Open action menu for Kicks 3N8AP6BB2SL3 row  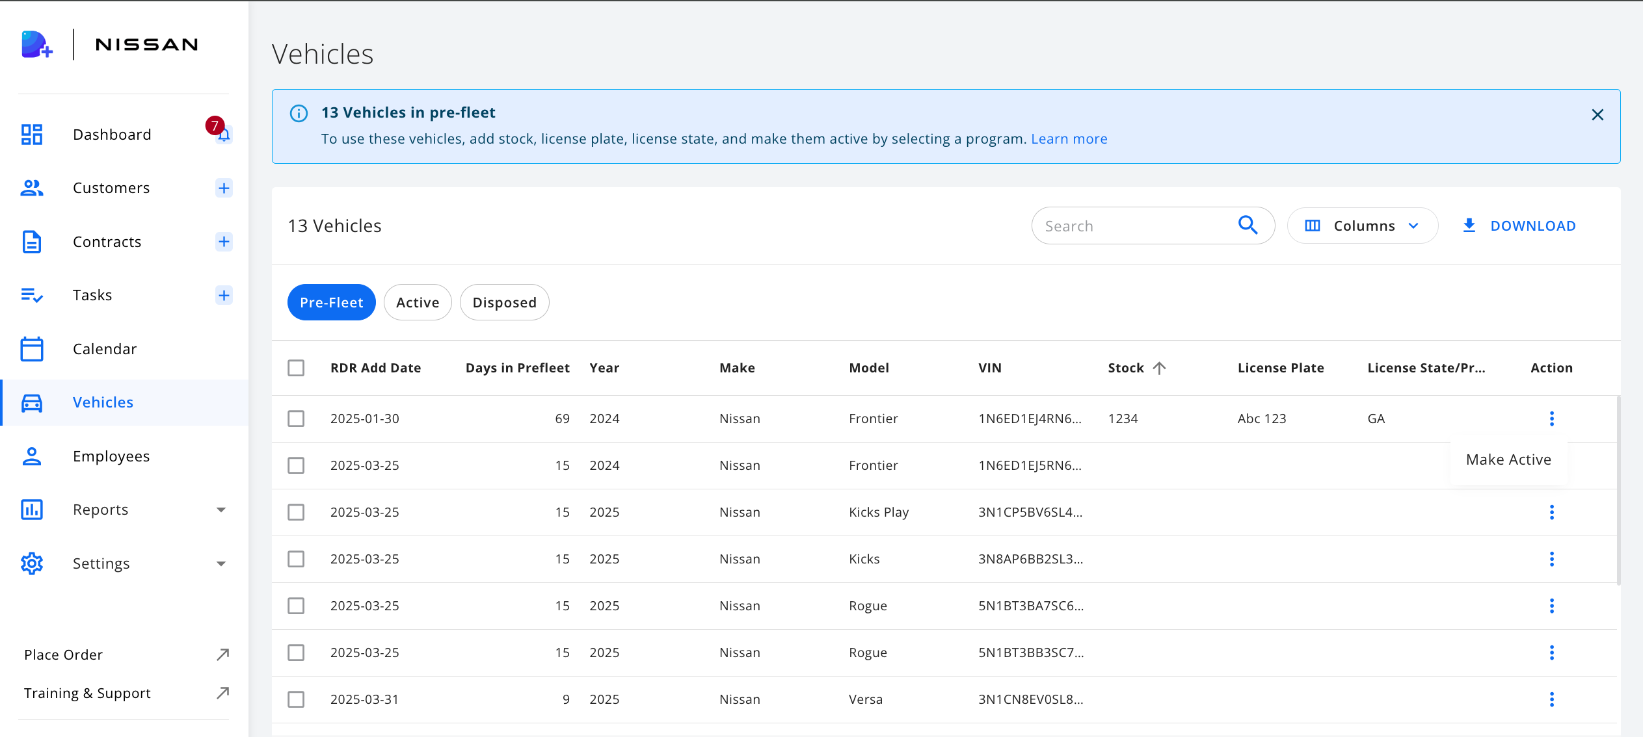(1552, 559)
